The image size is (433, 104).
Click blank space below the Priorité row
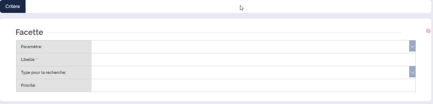(216, 96)
